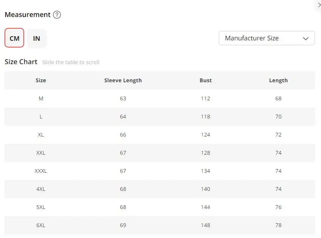This screenshot has height=238, width=321.
Task: Select the XL size row
Action: click(160, 135)
